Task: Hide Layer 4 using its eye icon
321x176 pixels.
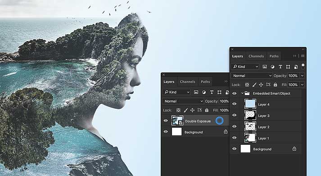Action: coord(235,104)
